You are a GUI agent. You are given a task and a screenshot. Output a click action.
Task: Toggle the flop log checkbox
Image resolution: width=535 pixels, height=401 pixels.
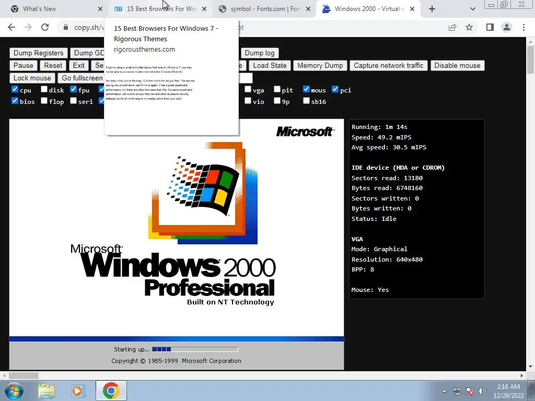[44, 101]
